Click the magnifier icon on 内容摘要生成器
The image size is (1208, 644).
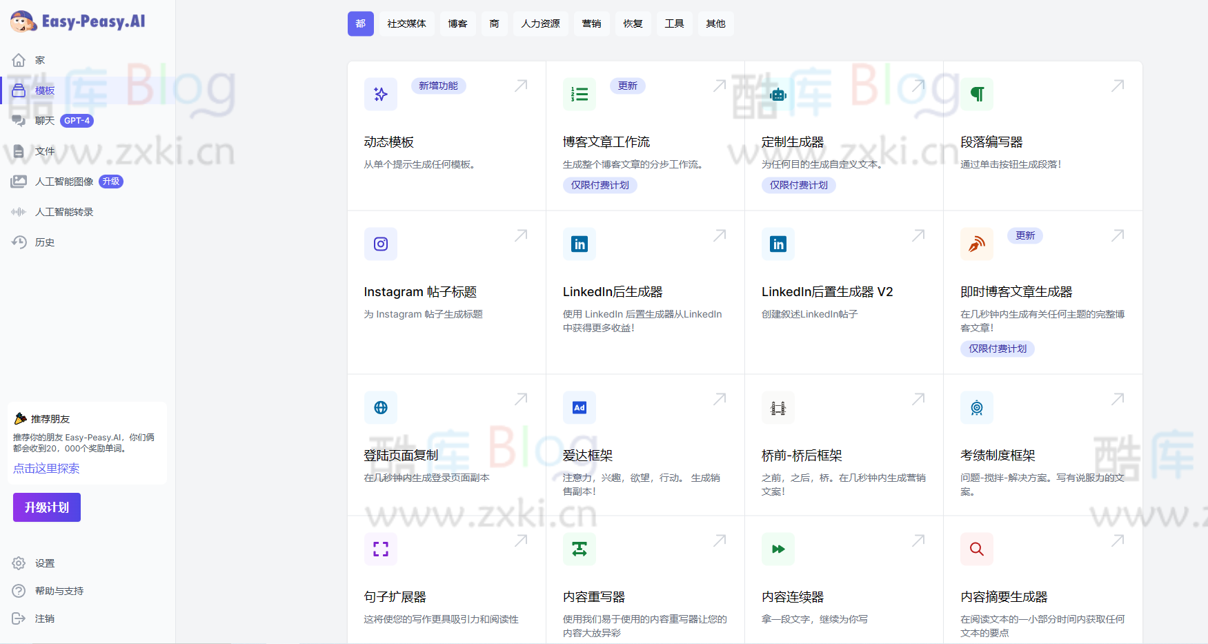976,549
